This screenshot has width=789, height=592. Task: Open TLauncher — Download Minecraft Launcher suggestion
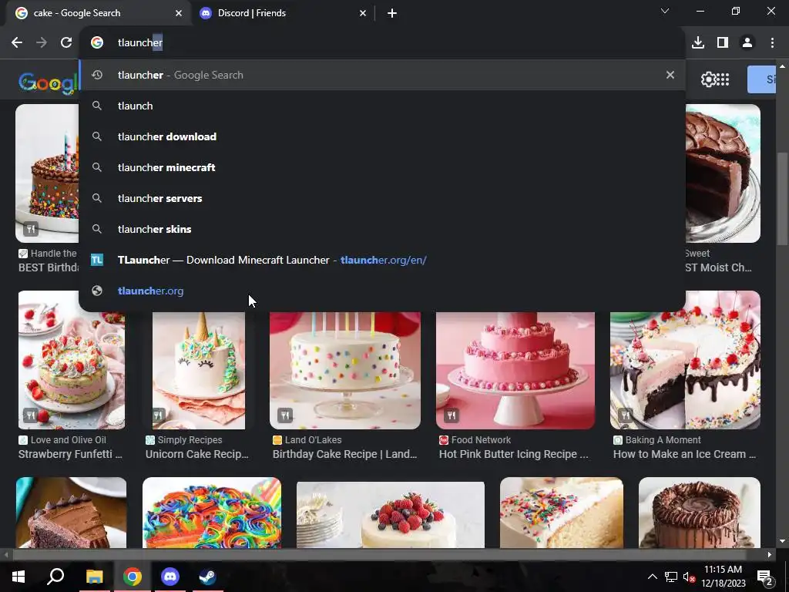tap(382, 260)
